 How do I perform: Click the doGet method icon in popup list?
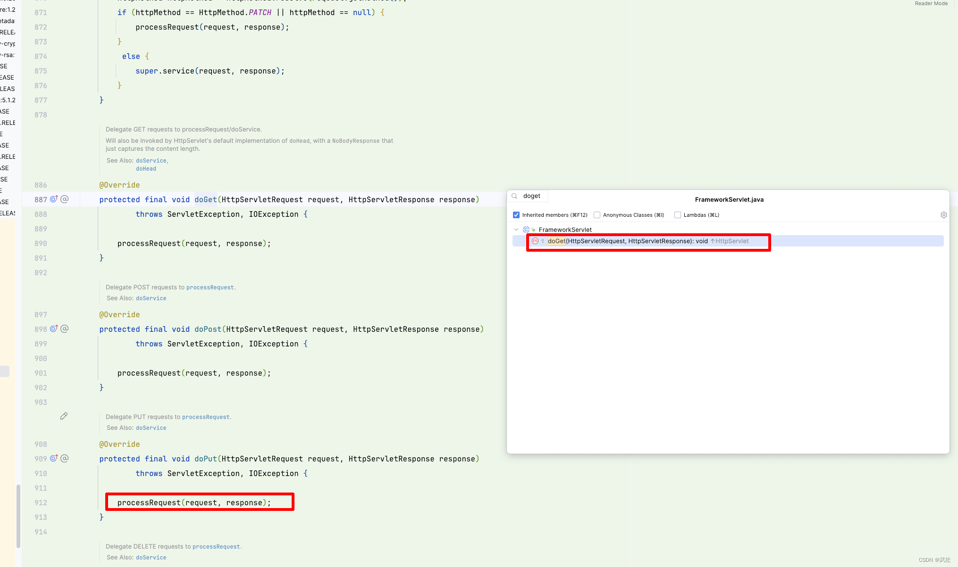(x=535, y=241)
